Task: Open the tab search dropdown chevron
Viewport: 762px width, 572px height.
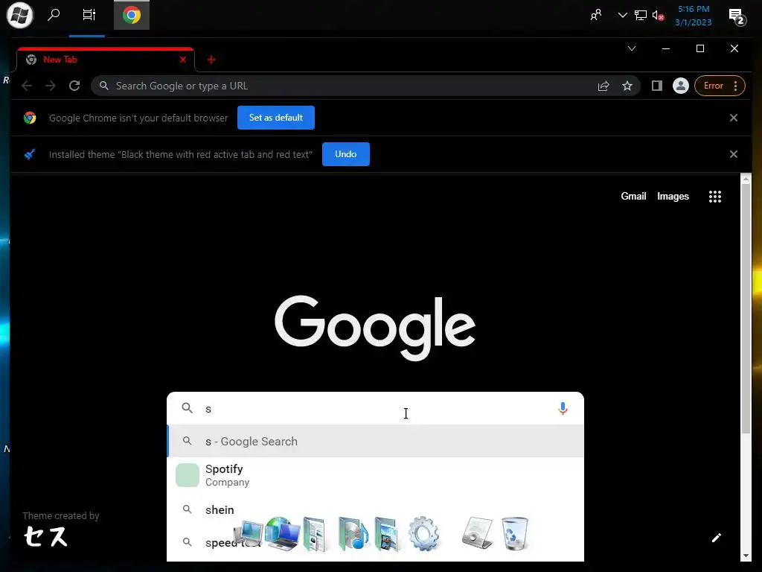Action: click(632, 48)
